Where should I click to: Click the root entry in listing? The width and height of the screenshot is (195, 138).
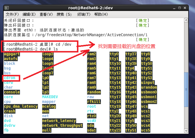point(92,107)
